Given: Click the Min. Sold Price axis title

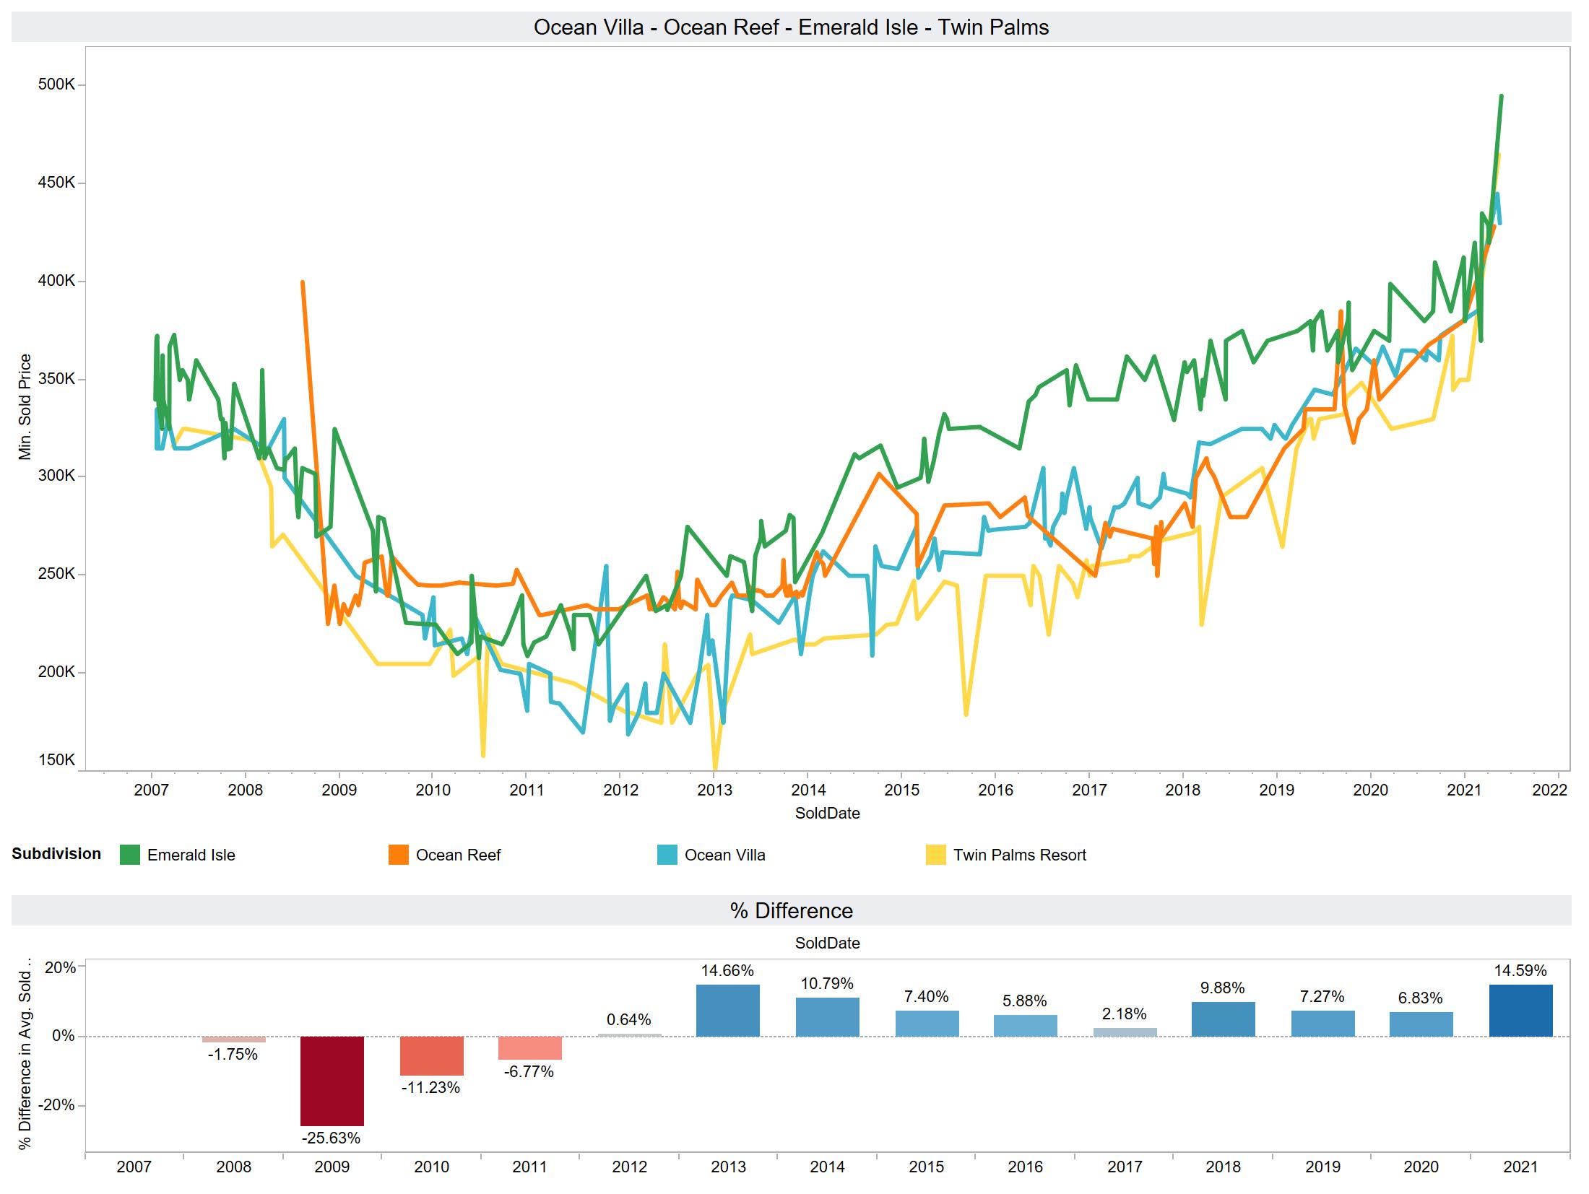Looking at the screenshot, I should click(25, 407).
